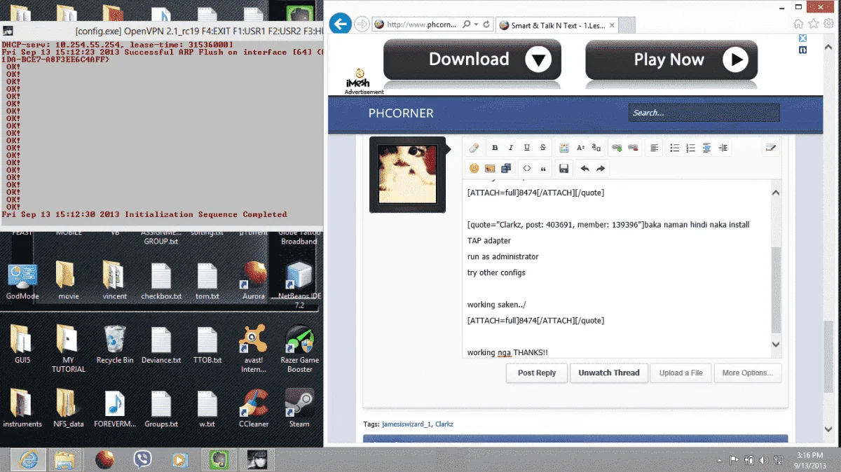Click the insert image icon
The width and height of the screenshot is (841, 472).
tap(490, 169)
